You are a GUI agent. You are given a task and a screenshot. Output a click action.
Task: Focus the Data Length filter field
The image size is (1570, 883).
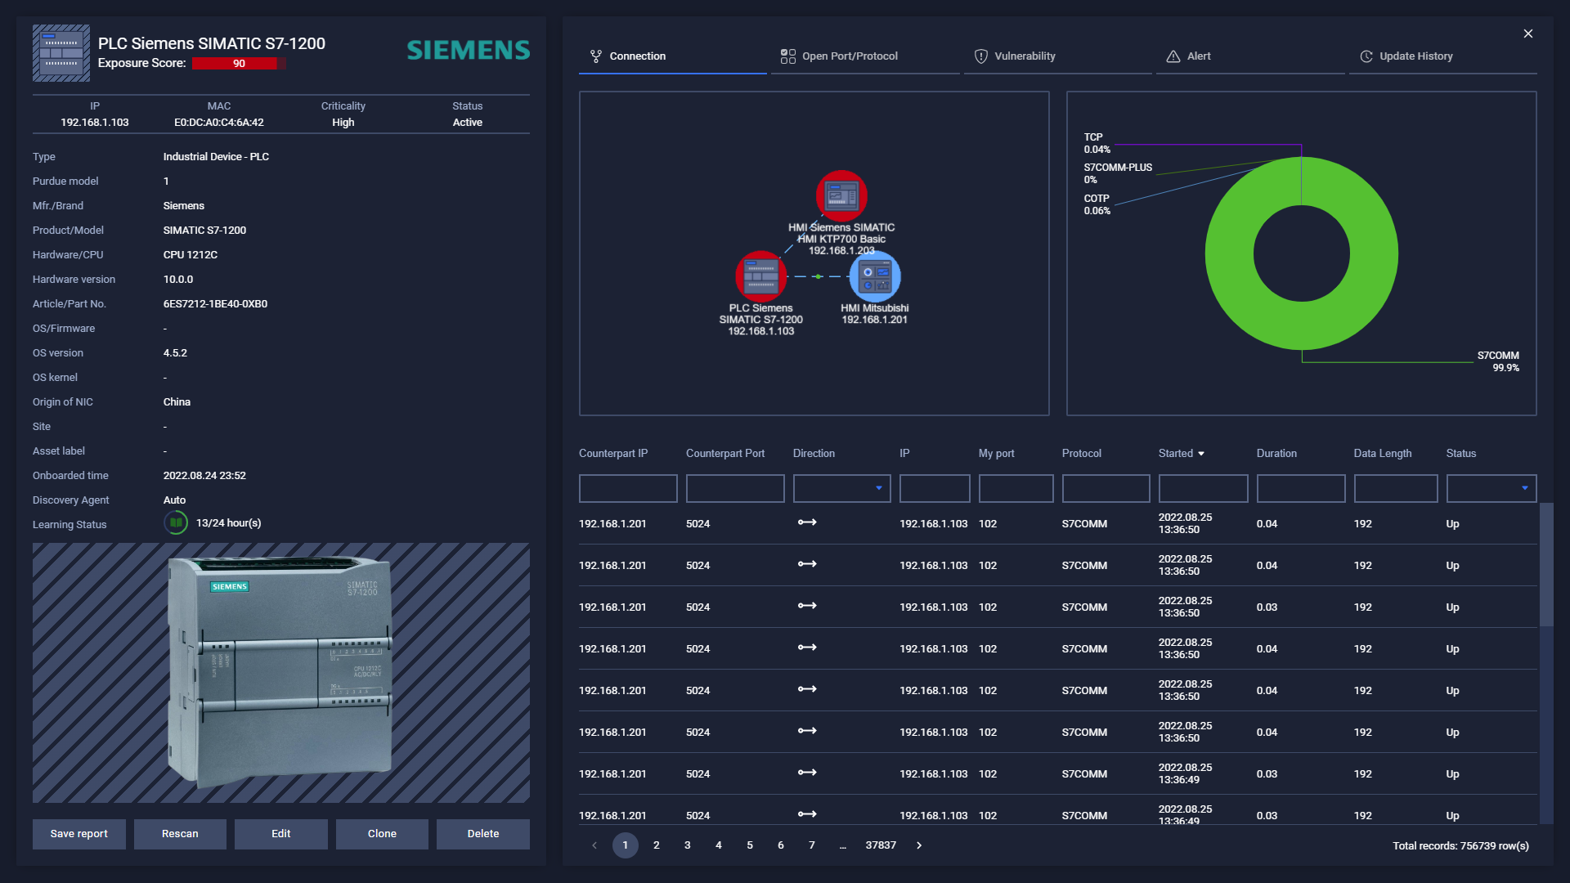pos(1396,488)
